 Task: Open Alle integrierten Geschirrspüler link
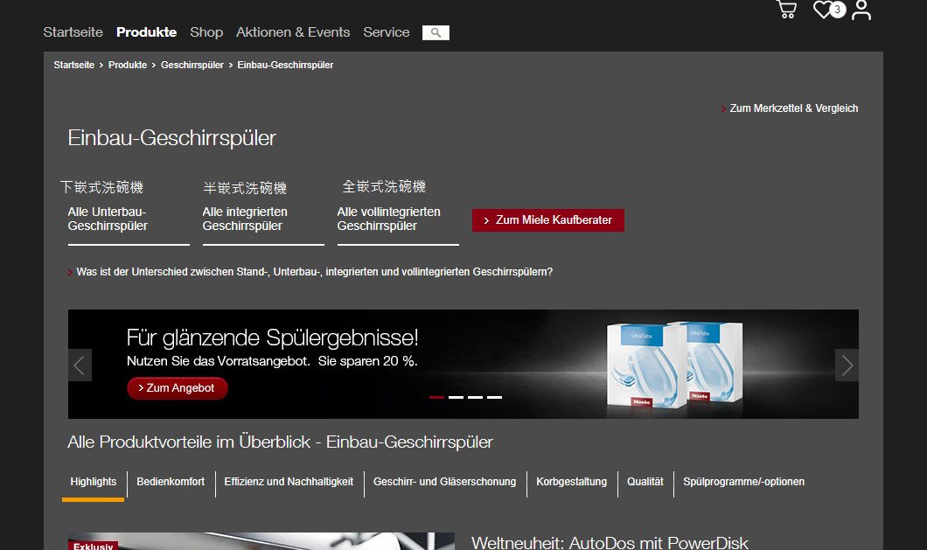[x=245, y=219]
